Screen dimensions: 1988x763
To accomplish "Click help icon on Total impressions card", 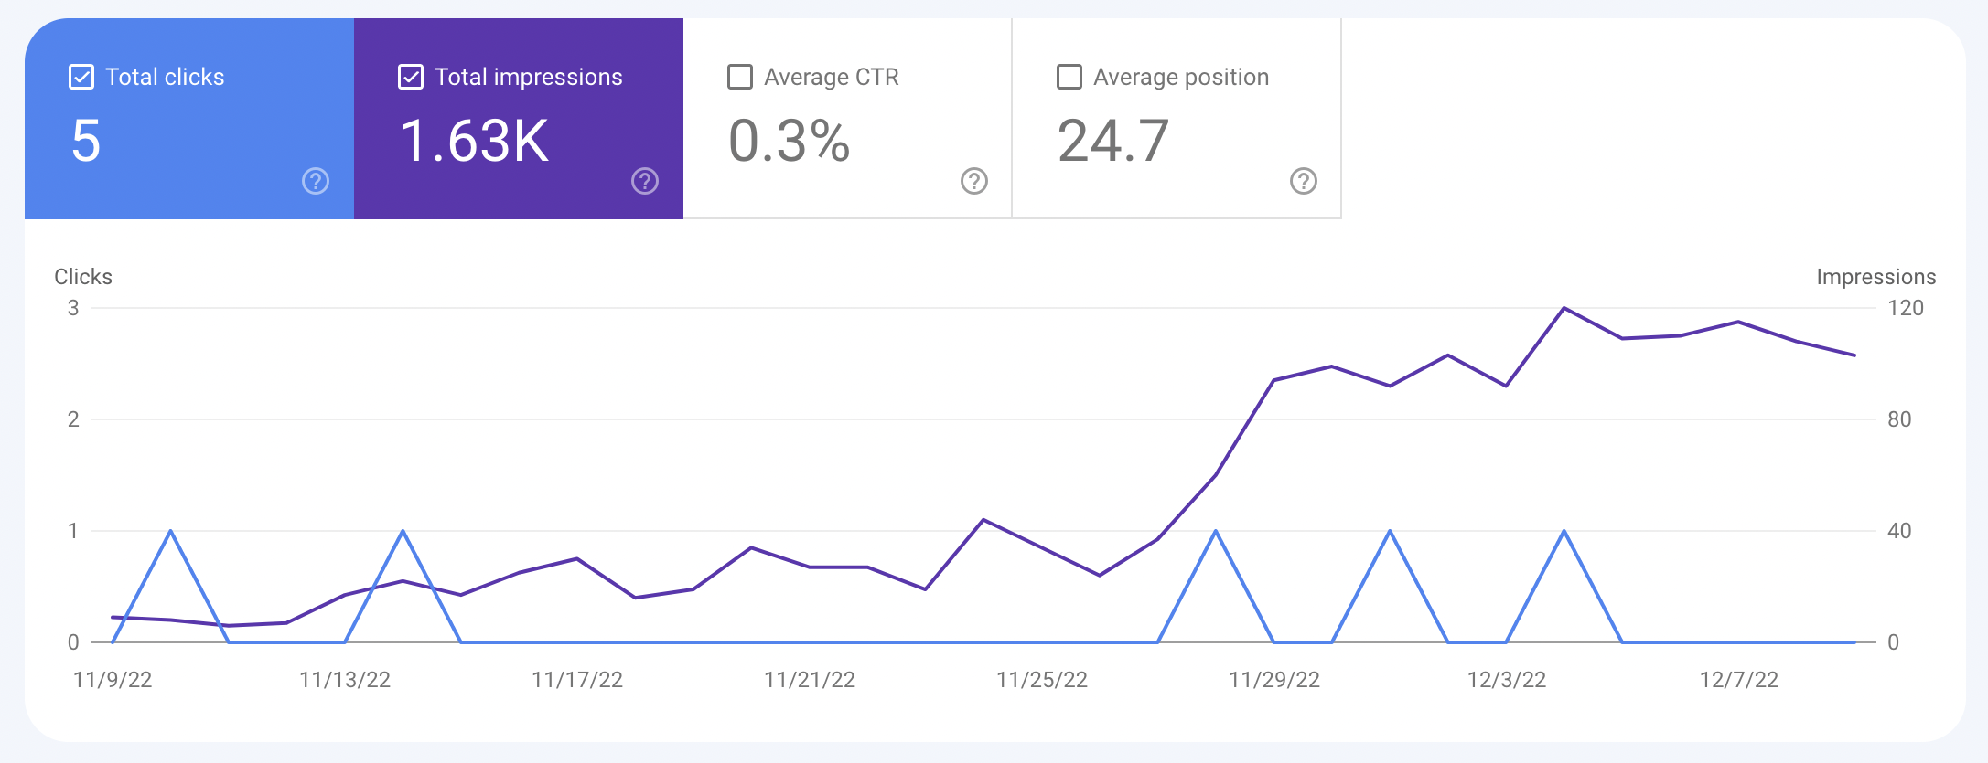I will click(x=645, y=181).
